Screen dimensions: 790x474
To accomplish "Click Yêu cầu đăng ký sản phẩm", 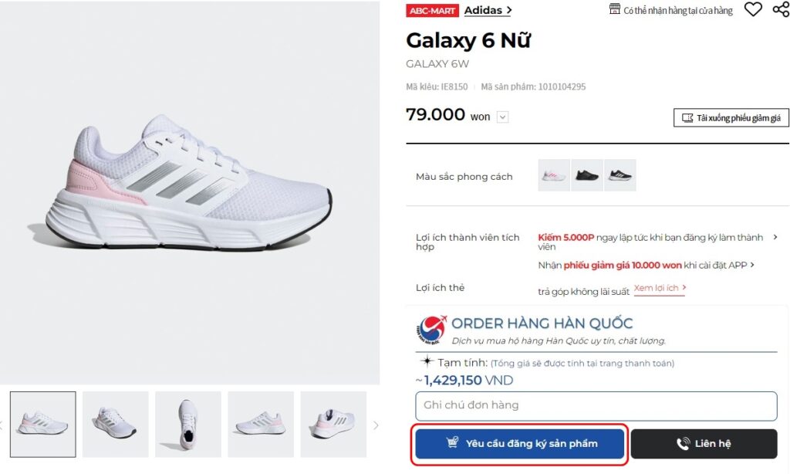I will (x=519, y=444).
